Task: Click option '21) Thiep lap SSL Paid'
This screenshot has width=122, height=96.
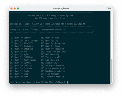Action: tap(53, 52)
